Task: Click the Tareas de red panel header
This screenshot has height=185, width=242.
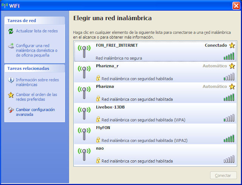Action: [34, 20]
